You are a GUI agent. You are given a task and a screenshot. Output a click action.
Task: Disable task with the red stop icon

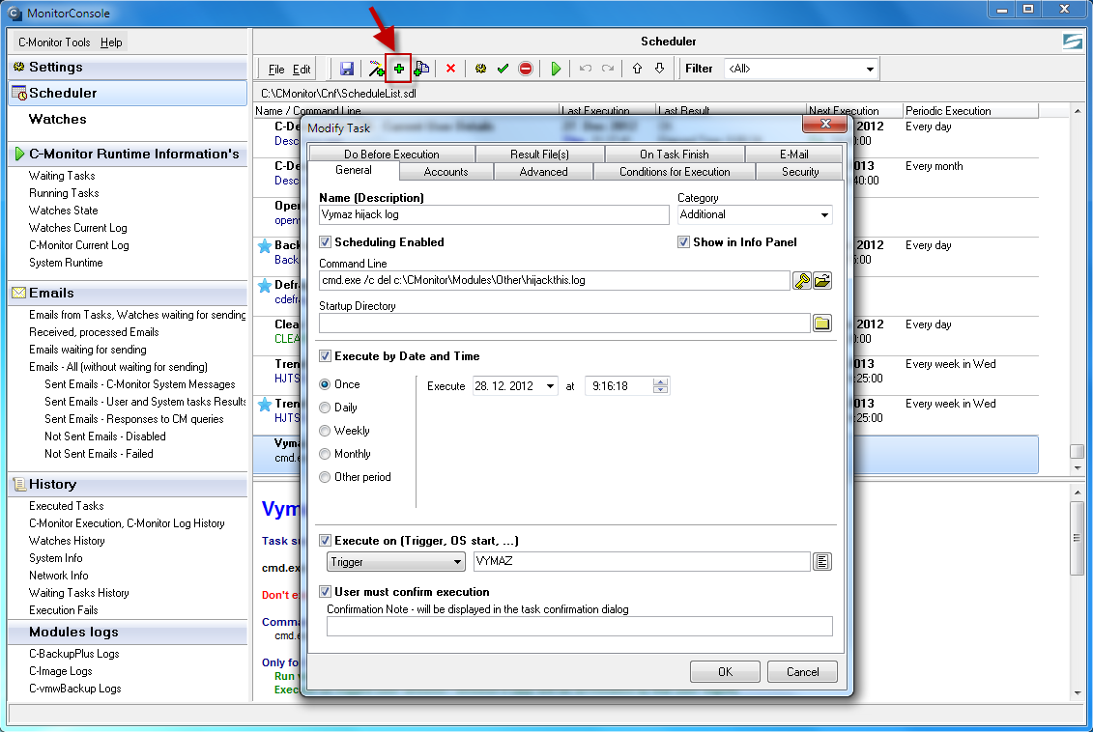(x=526, y=69)
